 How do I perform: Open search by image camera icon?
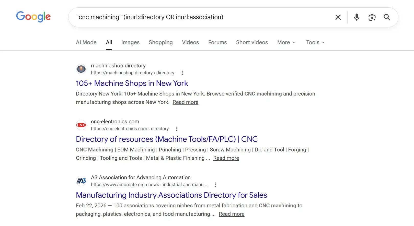[372, 17]
